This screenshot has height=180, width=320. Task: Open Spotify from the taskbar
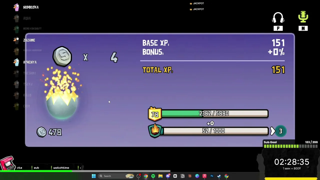point(153,176)
